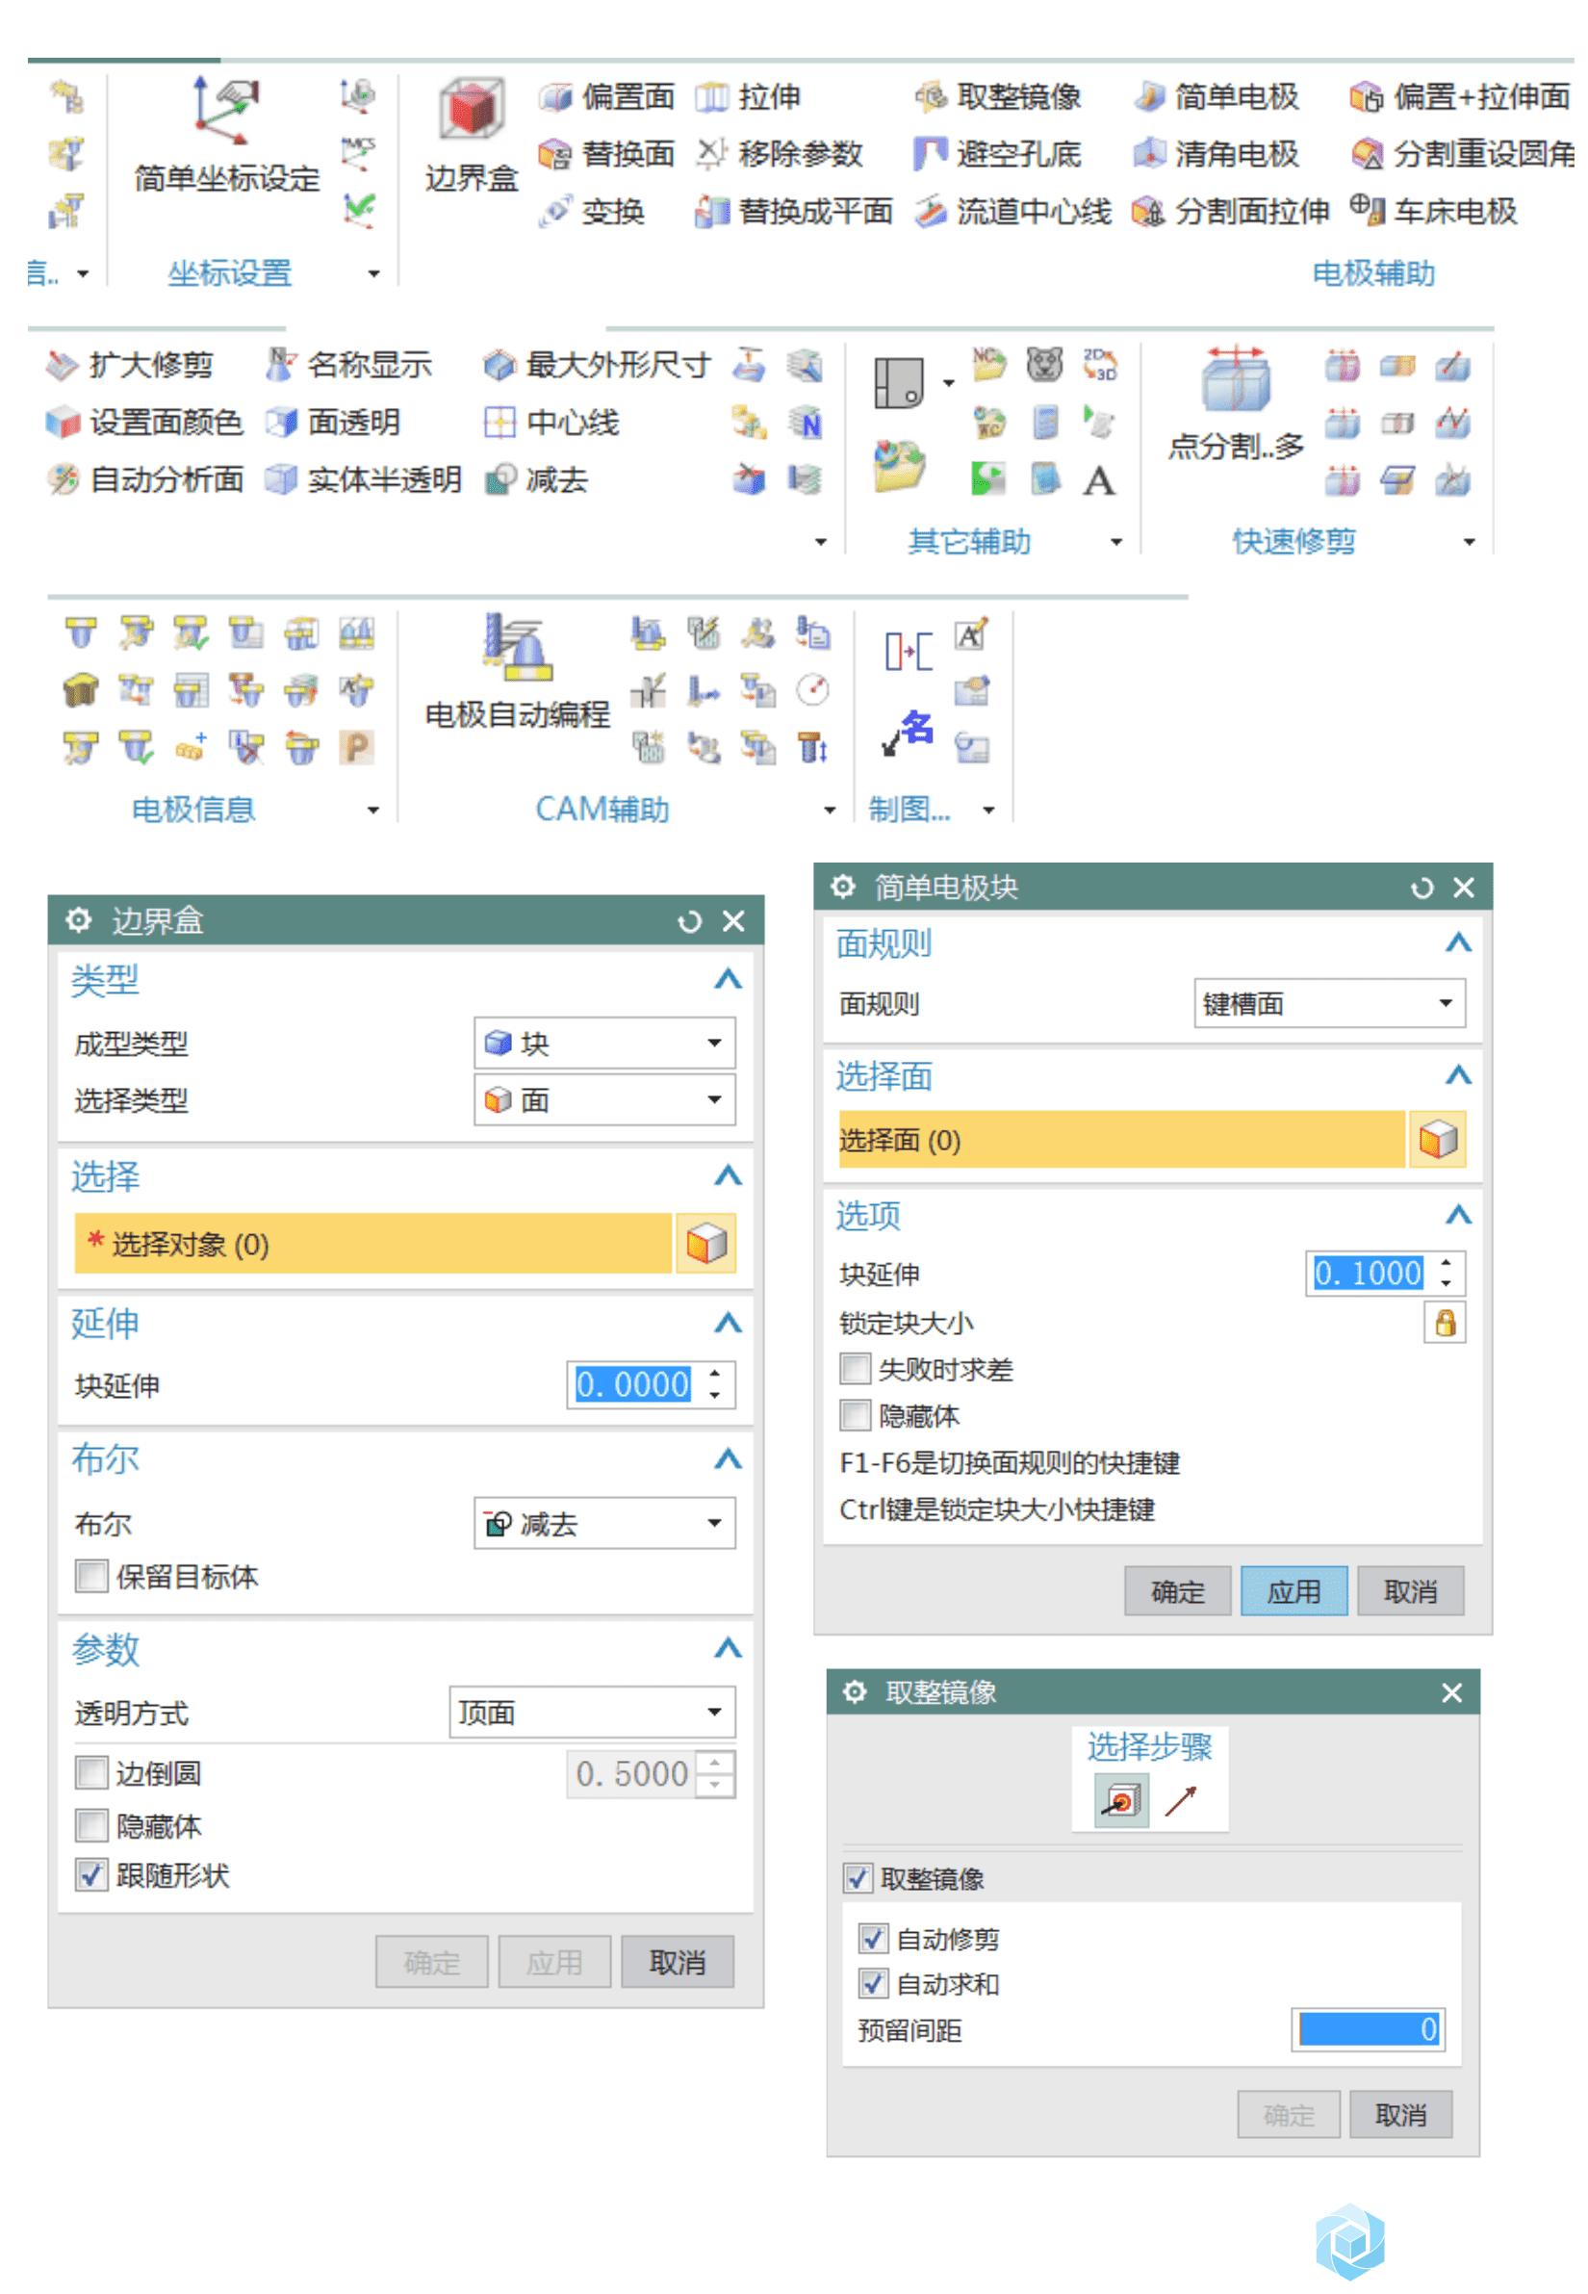This screenshot has width=1588, height=2294.
Task: Open the 透明方式 dropdown showing 顶面
Action: [x=593, y=1712]
